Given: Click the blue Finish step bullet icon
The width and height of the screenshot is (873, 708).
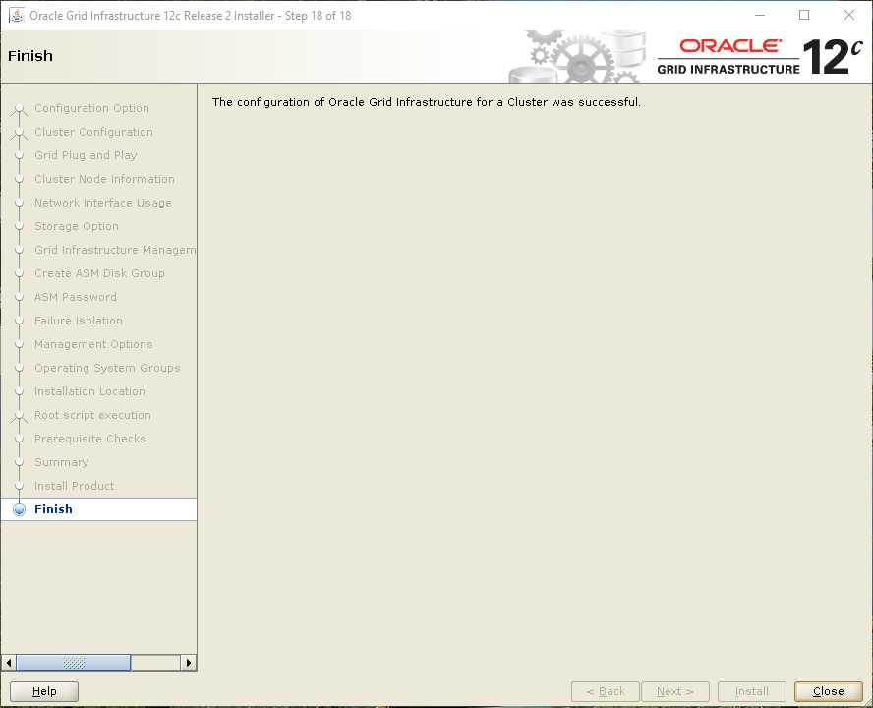Looking at the screenshot, I should (x=19, y=509).
